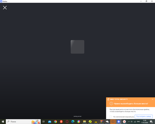Click the 'Нужно высвободить больше места?' heading
The height and width of the screenshot is (124, 155).
coord(131,104)
